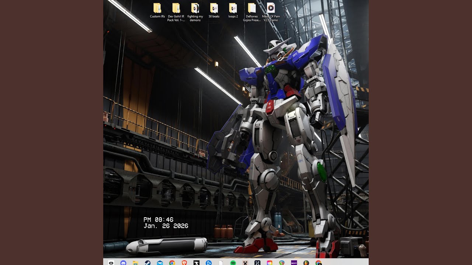Open the purple NEXT icon in taskbar
This screenshot has height=265, width=472.
(294, 263)
